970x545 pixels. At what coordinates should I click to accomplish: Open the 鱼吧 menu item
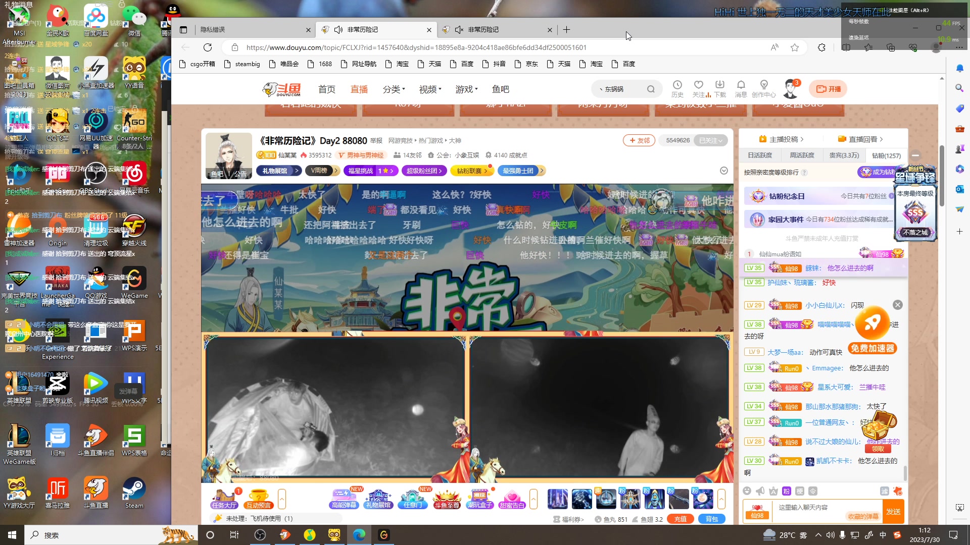point(501,89)
